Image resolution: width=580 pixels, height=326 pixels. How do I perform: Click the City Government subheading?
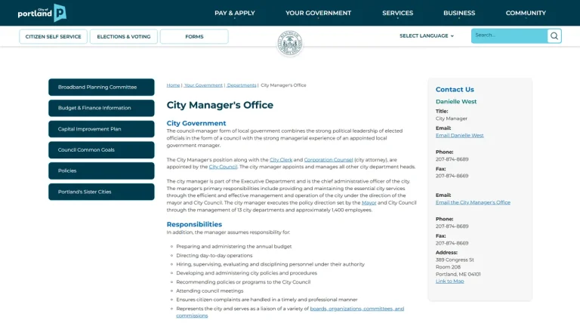pos(196,123)
